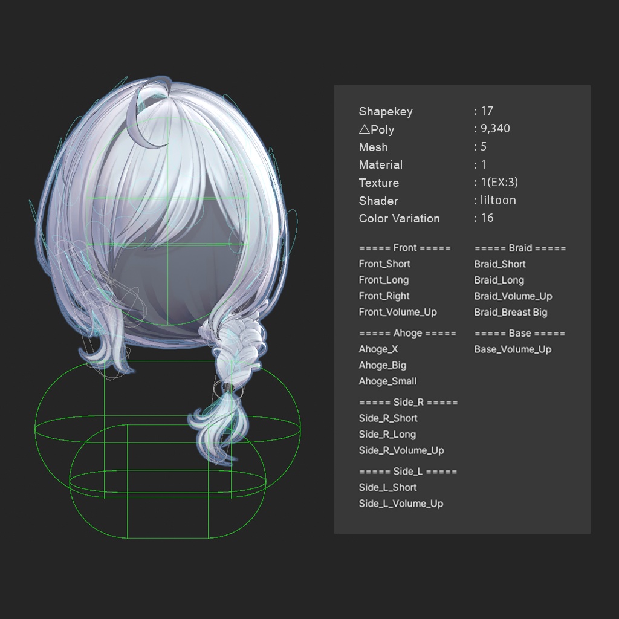Expand the Braid section header
This screenshot has width=619, height=619.
point(521,248)
